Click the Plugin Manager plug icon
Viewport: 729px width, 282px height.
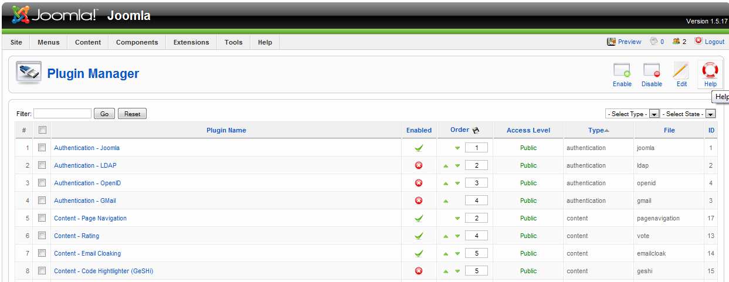coord(28,73)
